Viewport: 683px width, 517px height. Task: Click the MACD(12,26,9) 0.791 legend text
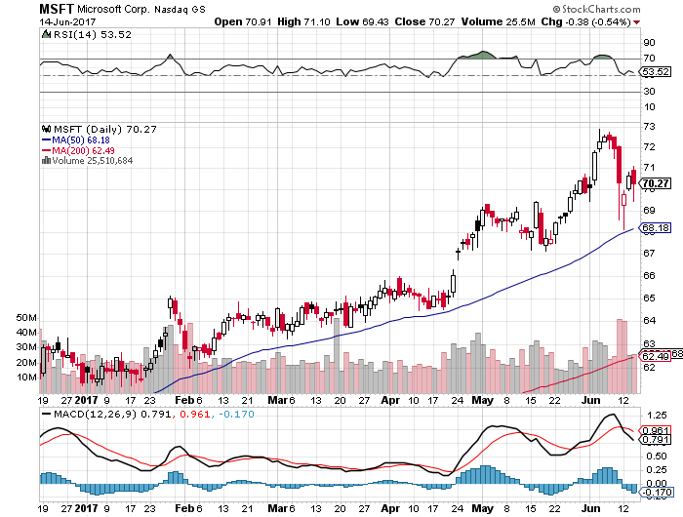click(x=112, y=415)
